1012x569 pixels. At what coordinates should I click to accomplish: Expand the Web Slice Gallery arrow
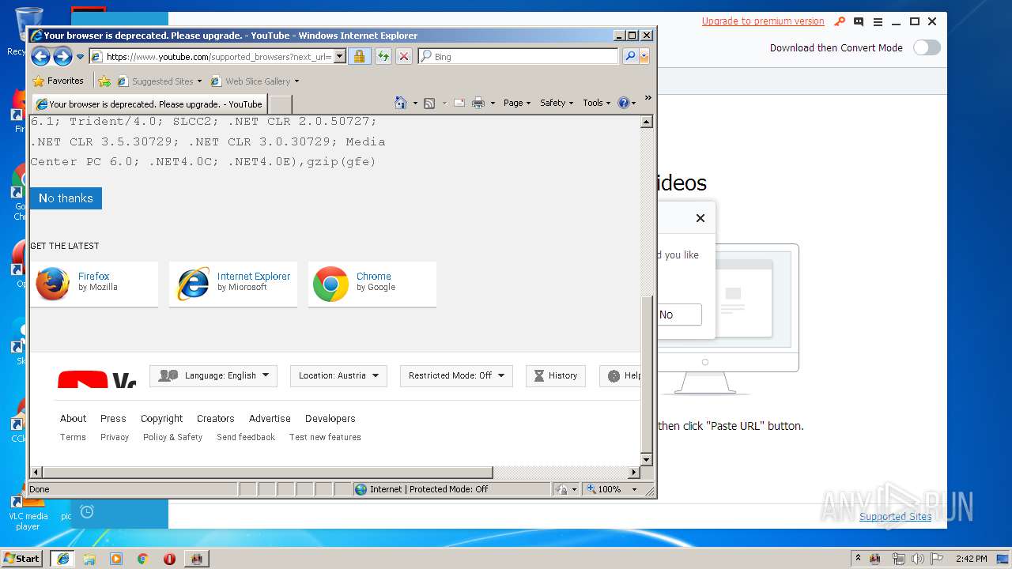tap(296, 81)
